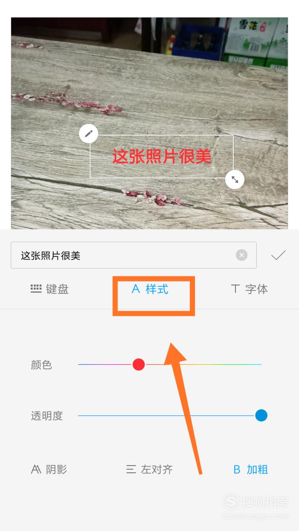
Task: Click the text input field containing 这张照片很美
Action: click(x=134, y=255)
